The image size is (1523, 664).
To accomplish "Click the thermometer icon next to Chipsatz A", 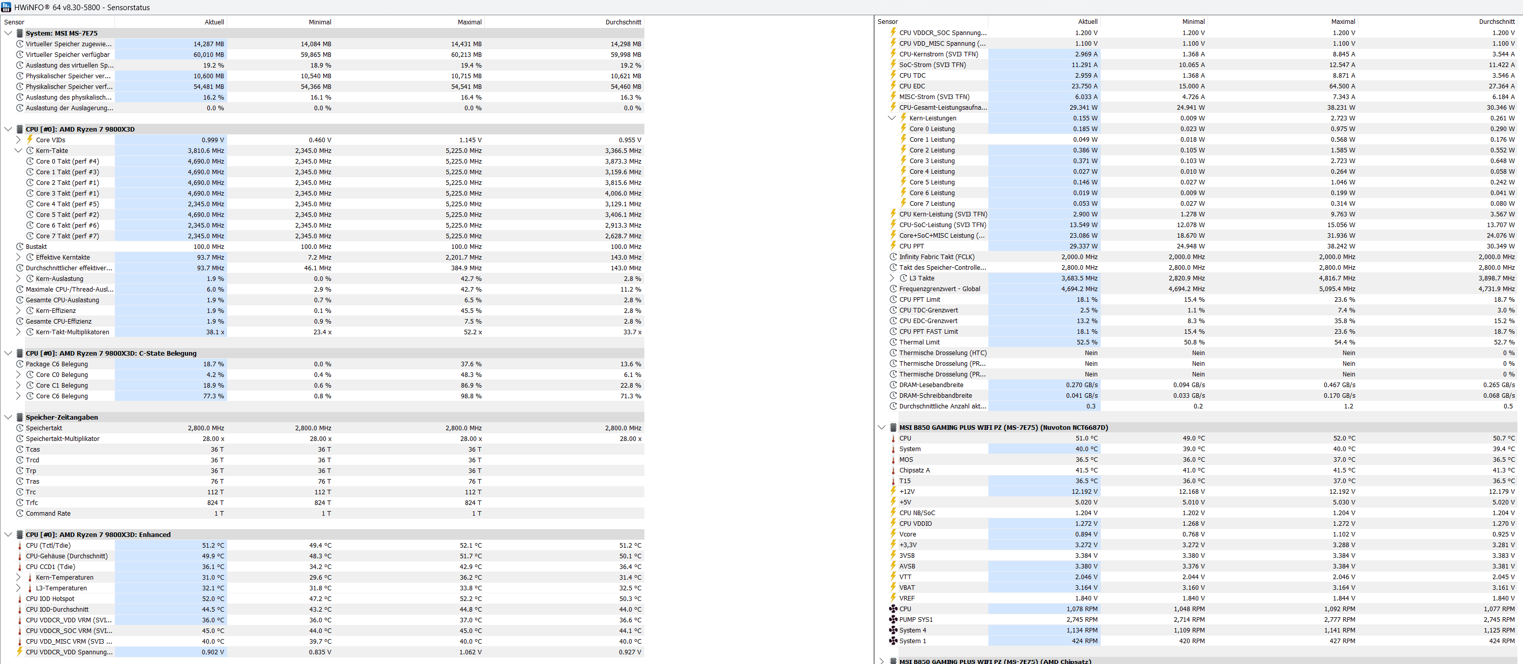I will click(x=893, y=470).
